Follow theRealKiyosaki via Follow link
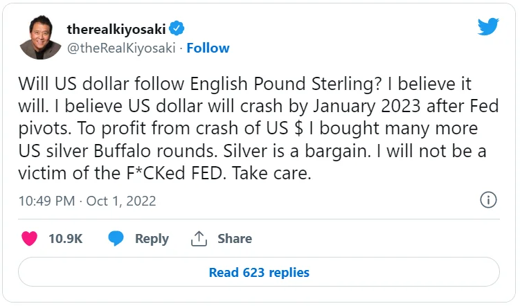The image size is (520, 306). 208,48
